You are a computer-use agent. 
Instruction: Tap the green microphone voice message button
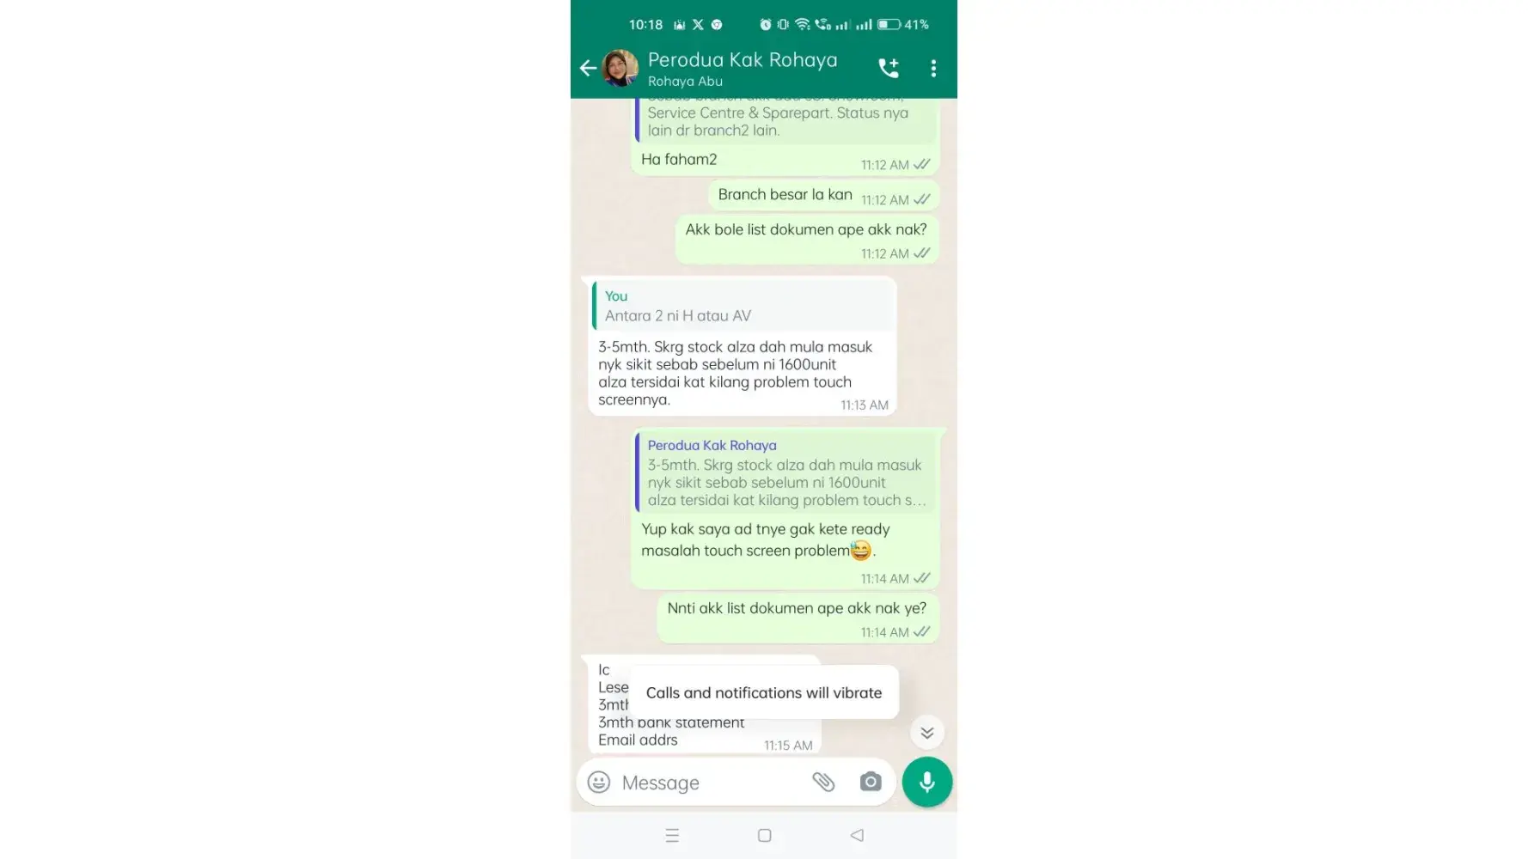click(x=927, y=782)
